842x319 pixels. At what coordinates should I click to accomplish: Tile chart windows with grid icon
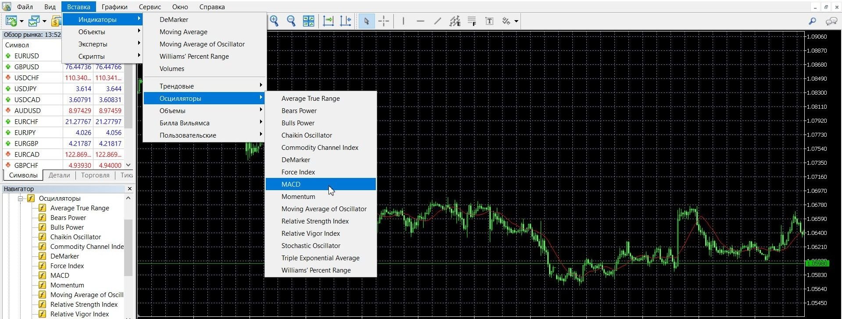click(309, 21)
